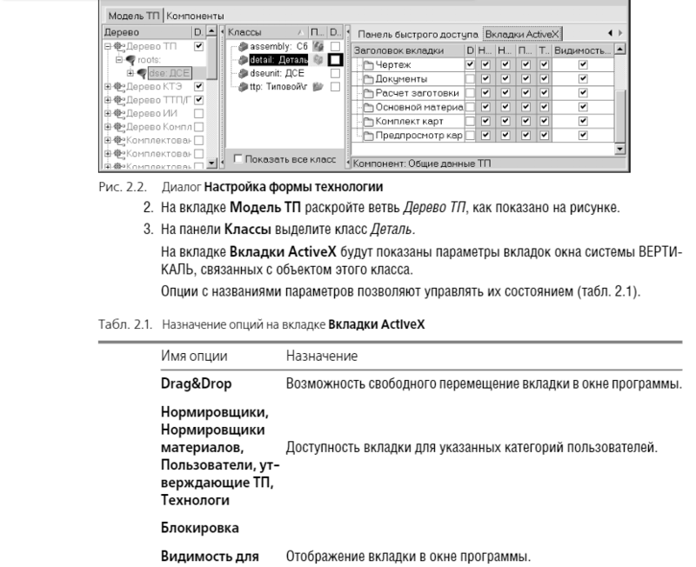Click the Дерево ТТП/Г node icon
696x567 pixels.
click(119, 100)
